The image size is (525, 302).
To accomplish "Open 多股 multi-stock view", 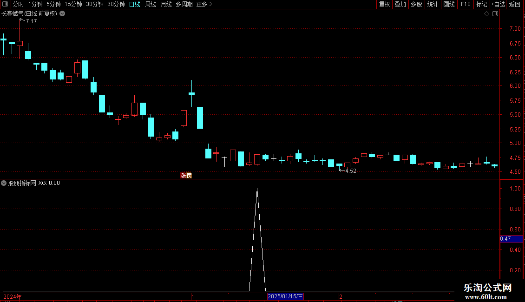I will pyautogui.click(x=416, y=4).
